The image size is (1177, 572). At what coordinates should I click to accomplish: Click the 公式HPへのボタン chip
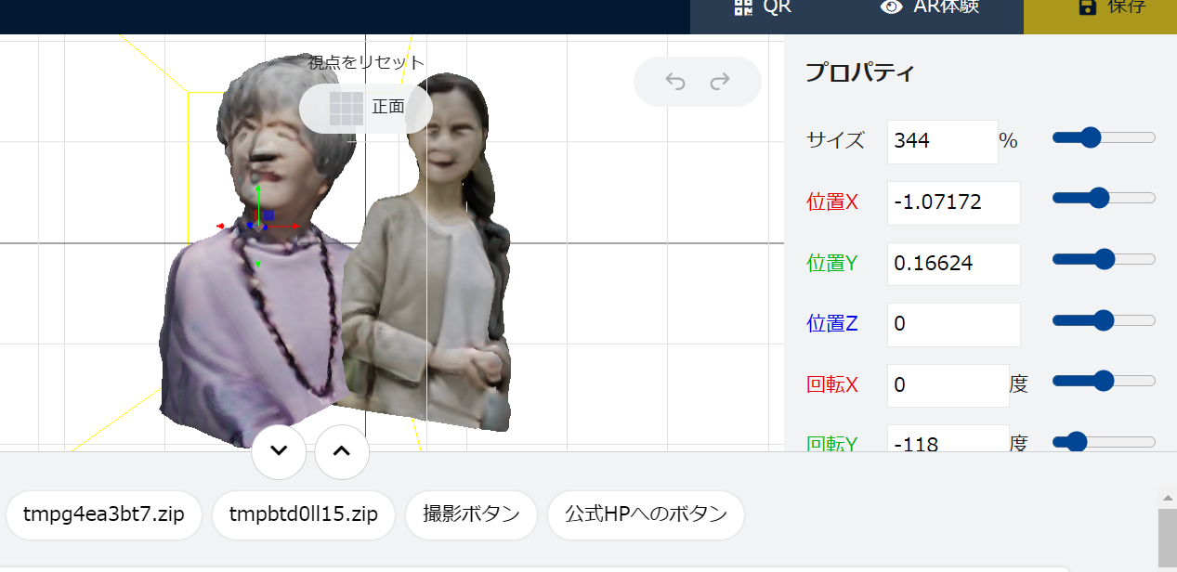[645, 514]
